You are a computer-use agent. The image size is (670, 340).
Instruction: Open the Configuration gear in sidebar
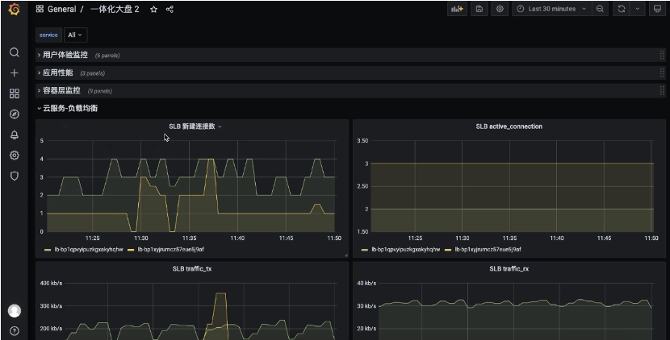click(x=14, y=155)
